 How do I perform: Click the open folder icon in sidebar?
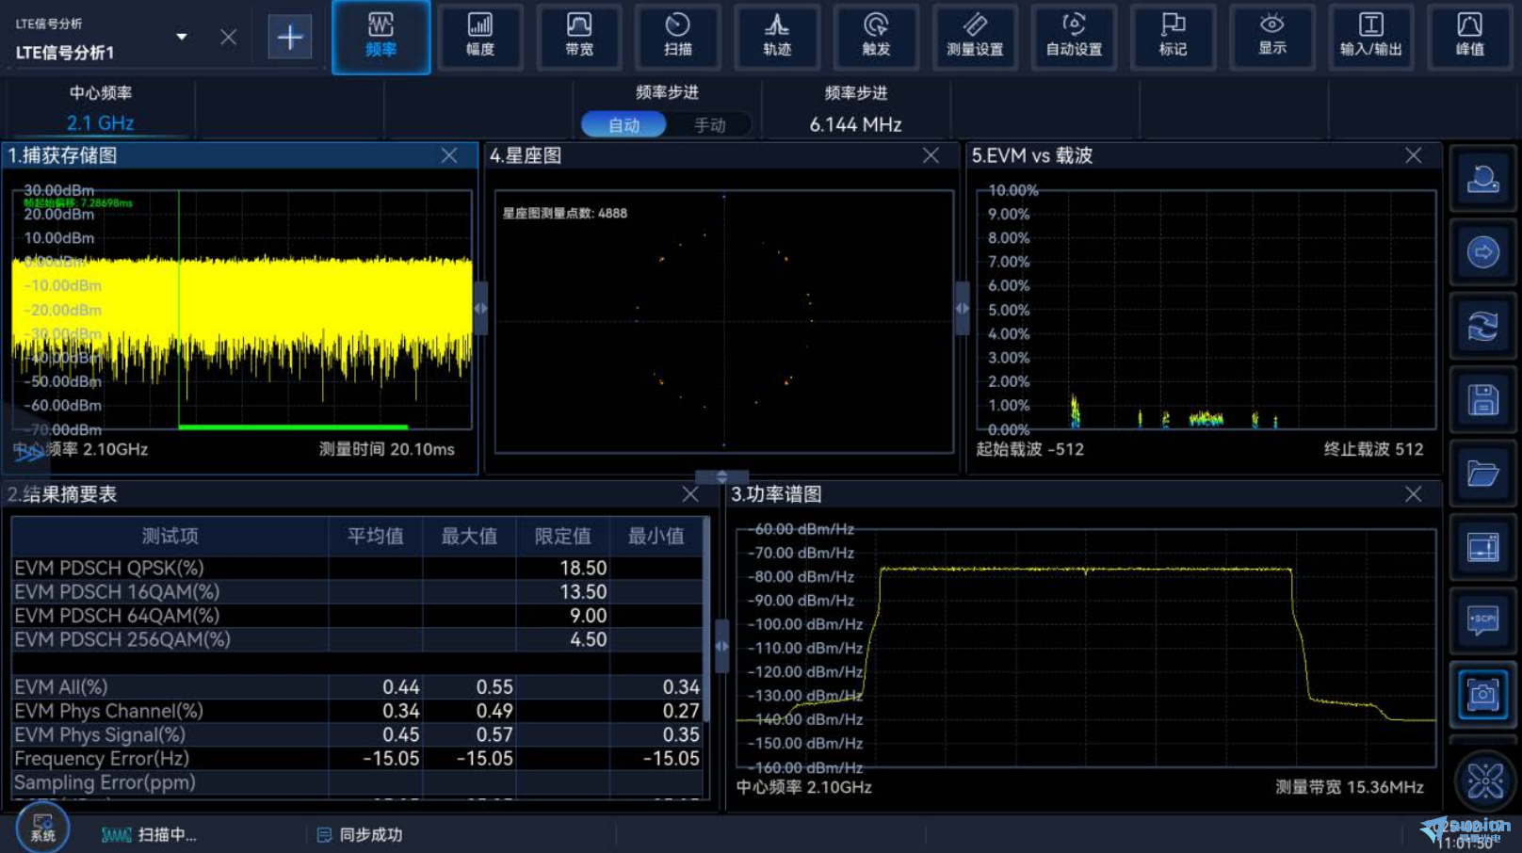point(1482,474)
